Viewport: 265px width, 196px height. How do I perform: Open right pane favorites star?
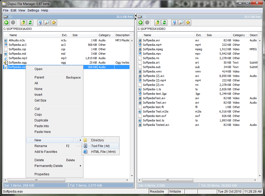pyautogui.click(x=188, y=23)
